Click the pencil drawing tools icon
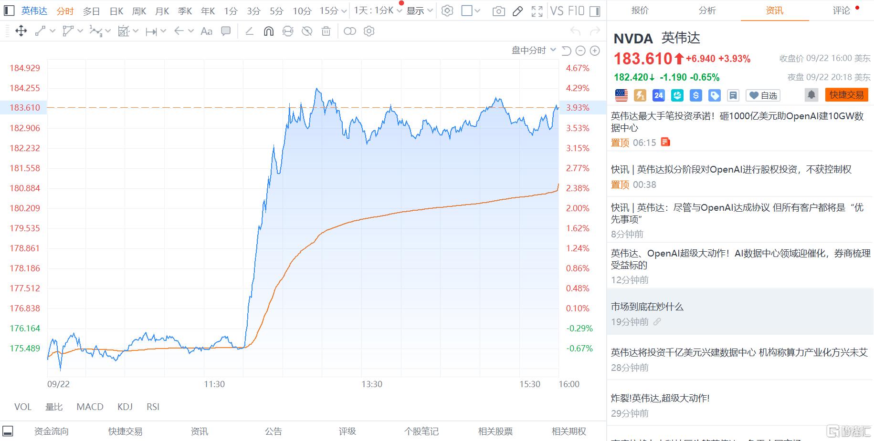 pyautogui.click(x=517, y=11)
